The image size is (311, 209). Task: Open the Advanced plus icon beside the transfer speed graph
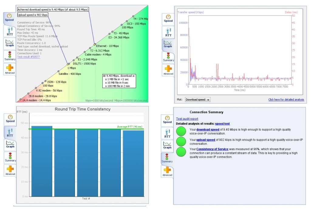pyautogui.click(x=168, y=70)
